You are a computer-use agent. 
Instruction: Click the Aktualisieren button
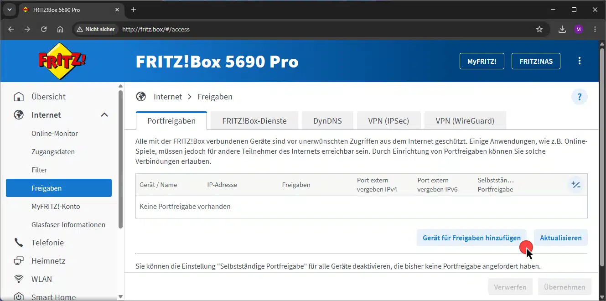click(x=561, y=238)
